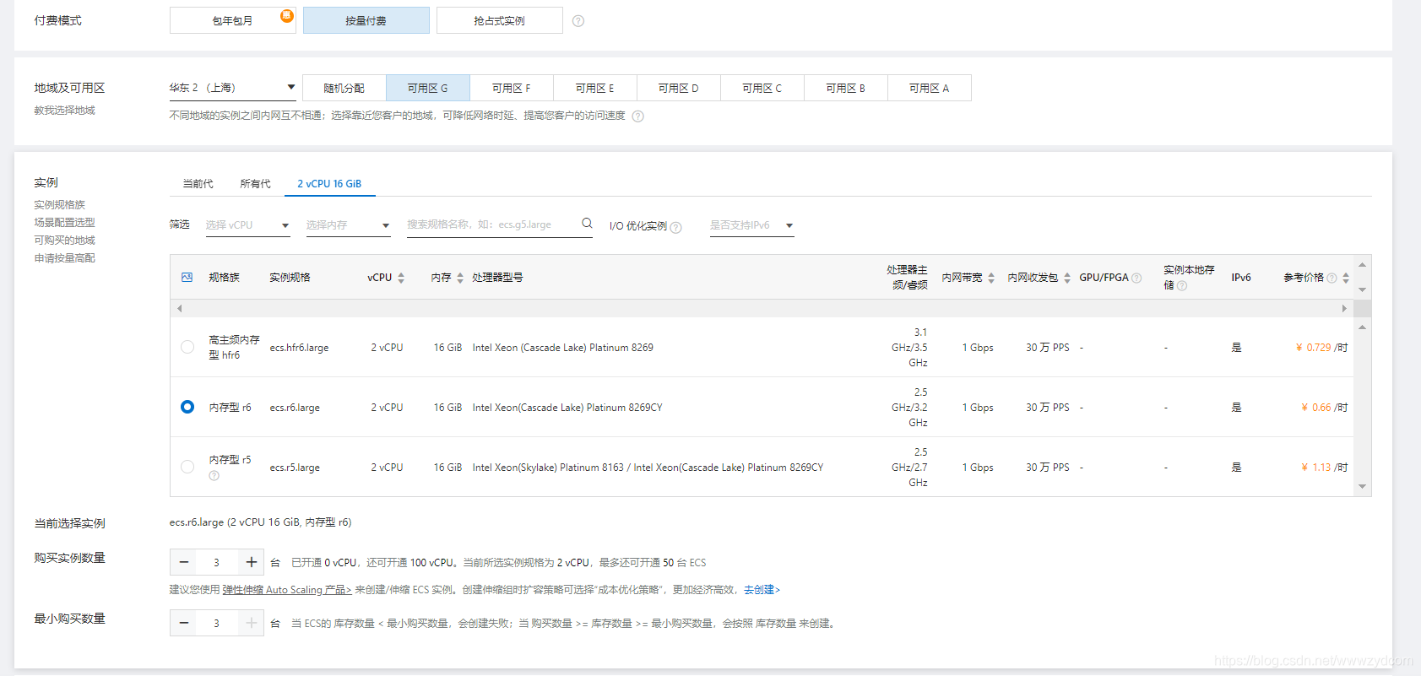The width and height of the screenshot is (1421, 676).
Task: Select 可用区 G
Action: coord(427,88)
